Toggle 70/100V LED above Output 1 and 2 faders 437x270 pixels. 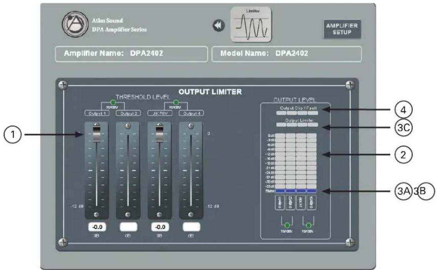click(x=113, y=102)
